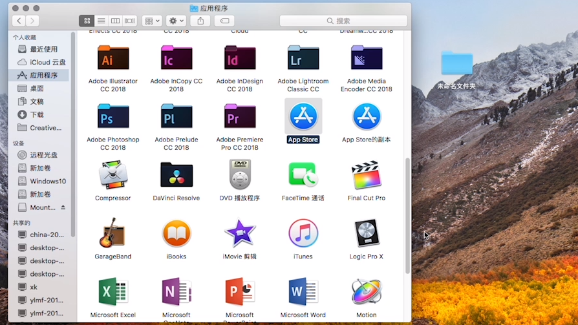This screenshot has height=325, width=578.
Task: Open Adobe Premiere Pro CC 2018 folder
Action: pos(240,116)
